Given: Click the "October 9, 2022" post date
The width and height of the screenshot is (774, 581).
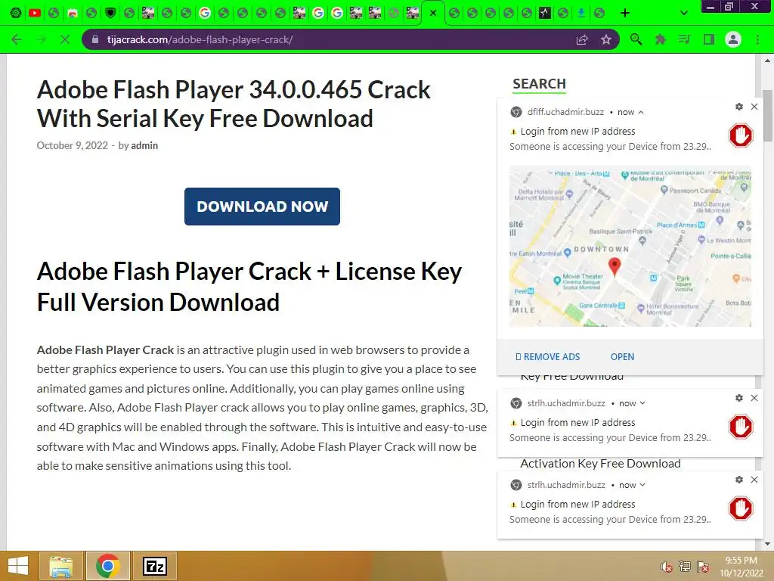Looking at the screenshot, I should click(72, 146).
